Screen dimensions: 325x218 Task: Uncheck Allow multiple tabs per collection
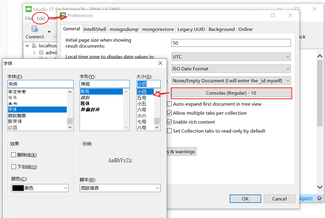point(170,113)
